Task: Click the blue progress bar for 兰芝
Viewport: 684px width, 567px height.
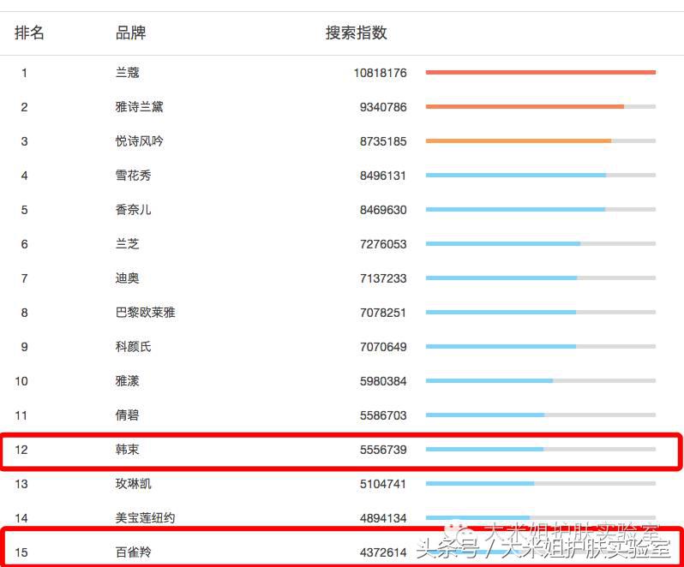Action: coord(503,243)
